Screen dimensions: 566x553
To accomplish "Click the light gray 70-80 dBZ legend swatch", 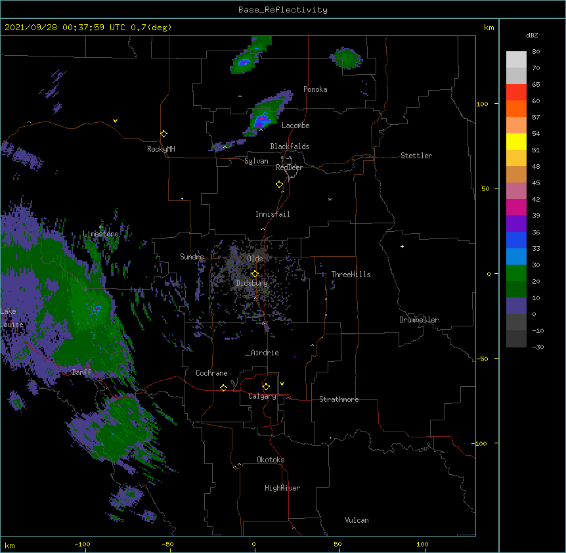I will click(516, 60).
